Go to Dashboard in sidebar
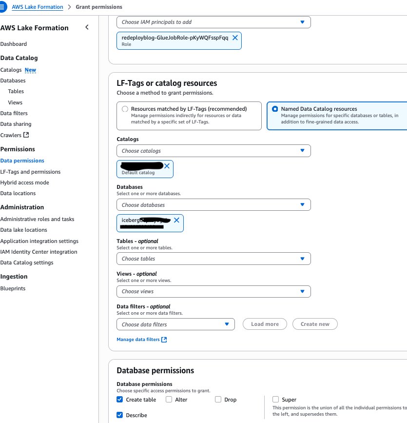 point(14,44)
